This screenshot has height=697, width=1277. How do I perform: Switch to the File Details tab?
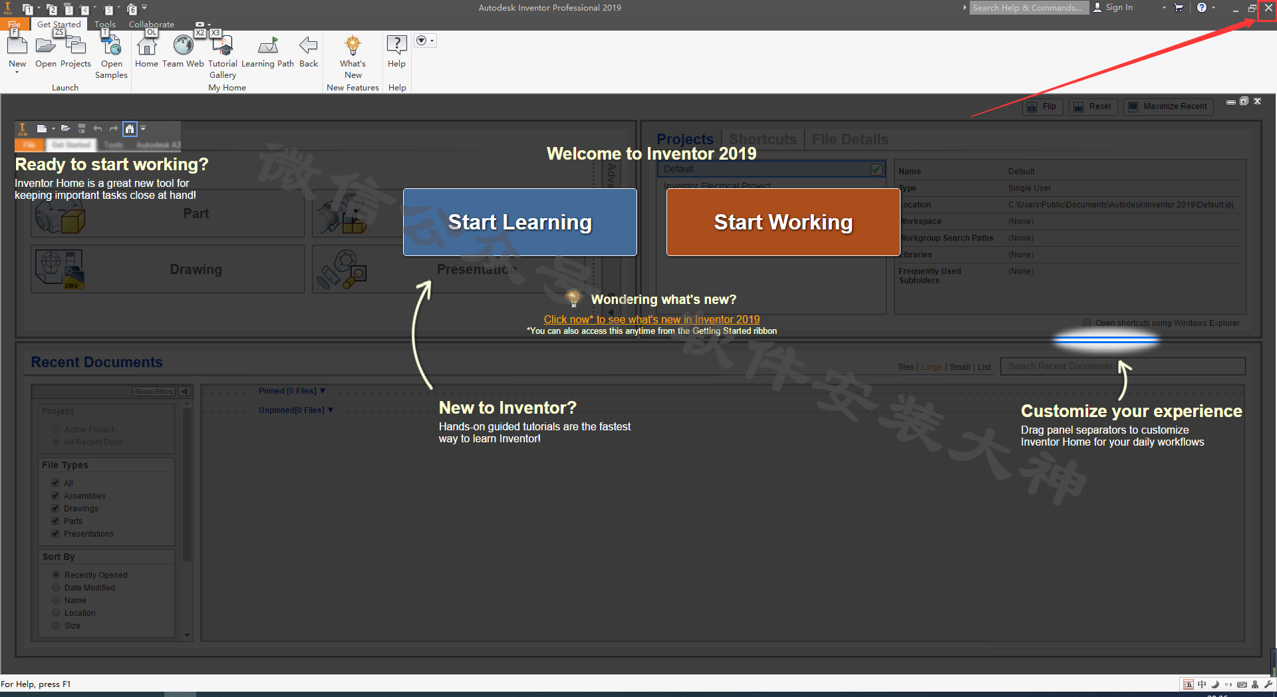850,139
